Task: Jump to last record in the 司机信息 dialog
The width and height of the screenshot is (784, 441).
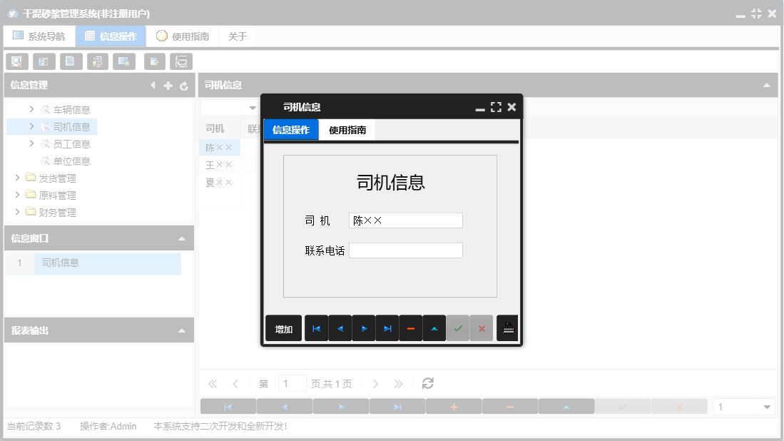Action: [387, 328]
